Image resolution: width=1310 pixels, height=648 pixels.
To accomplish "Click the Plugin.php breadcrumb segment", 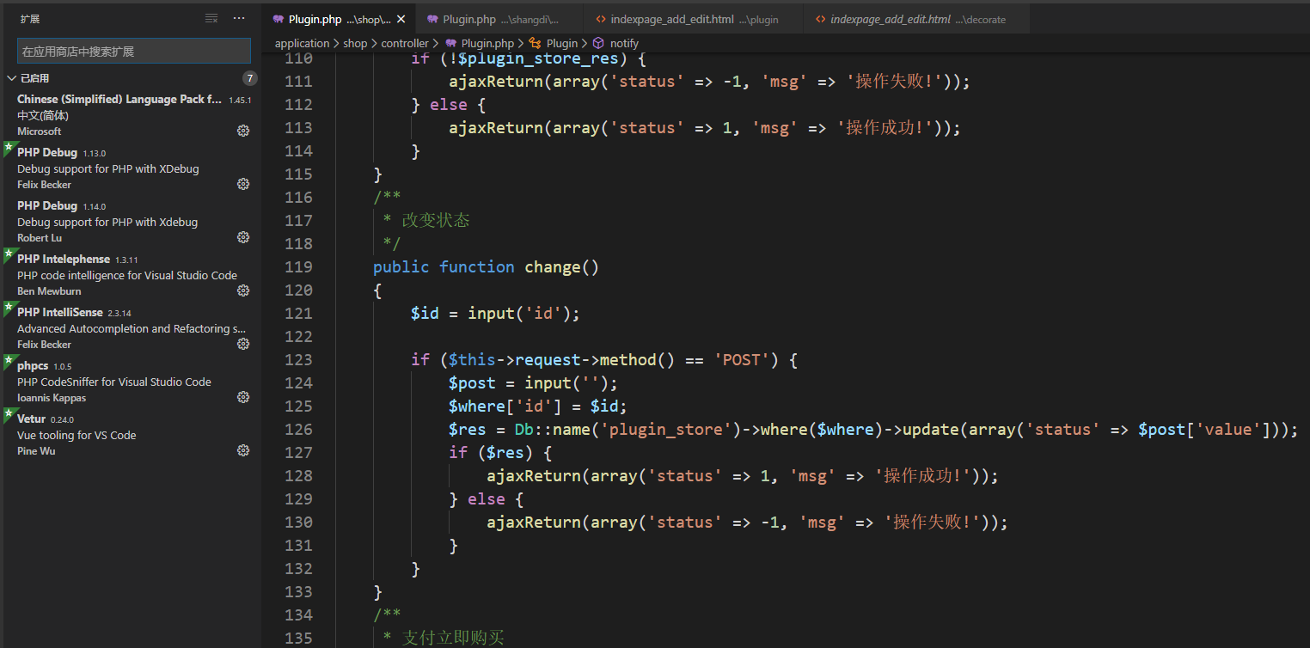I will 487,43.
